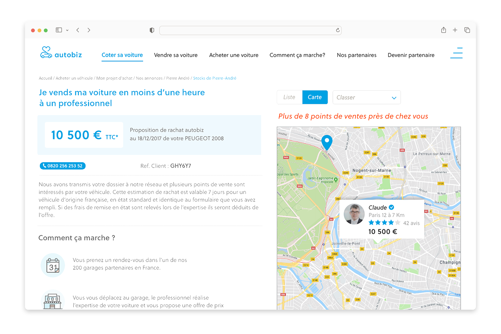Click the Safari share icon
501x334 pixels.
click(x=444, y=30)
